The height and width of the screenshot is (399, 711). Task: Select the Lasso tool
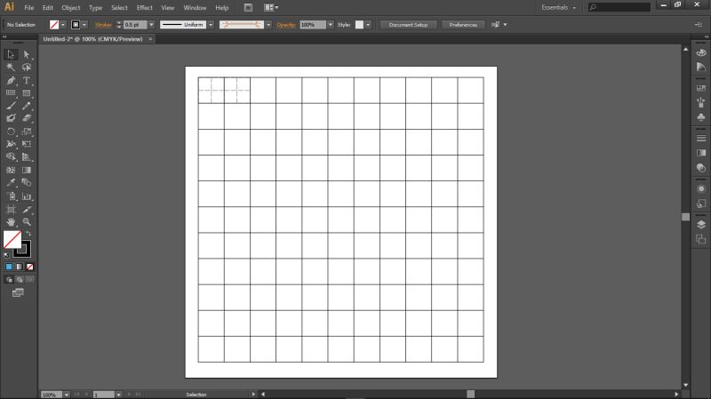click(27, 68)
